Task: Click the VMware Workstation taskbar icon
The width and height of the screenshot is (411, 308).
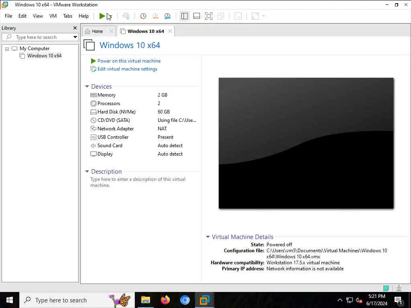Action: click(x=204, y=300)
